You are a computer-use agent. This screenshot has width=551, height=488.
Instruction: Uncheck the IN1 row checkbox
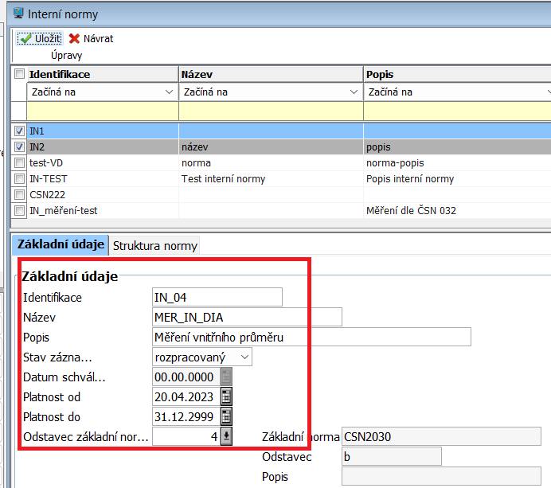19,131
